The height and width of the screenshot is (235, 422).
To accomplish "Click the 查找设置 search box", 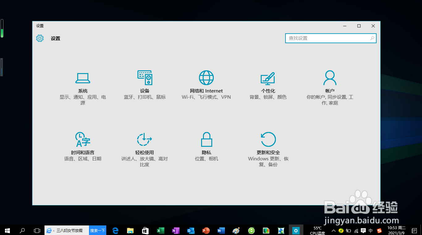I will click(x=331, y=38).
